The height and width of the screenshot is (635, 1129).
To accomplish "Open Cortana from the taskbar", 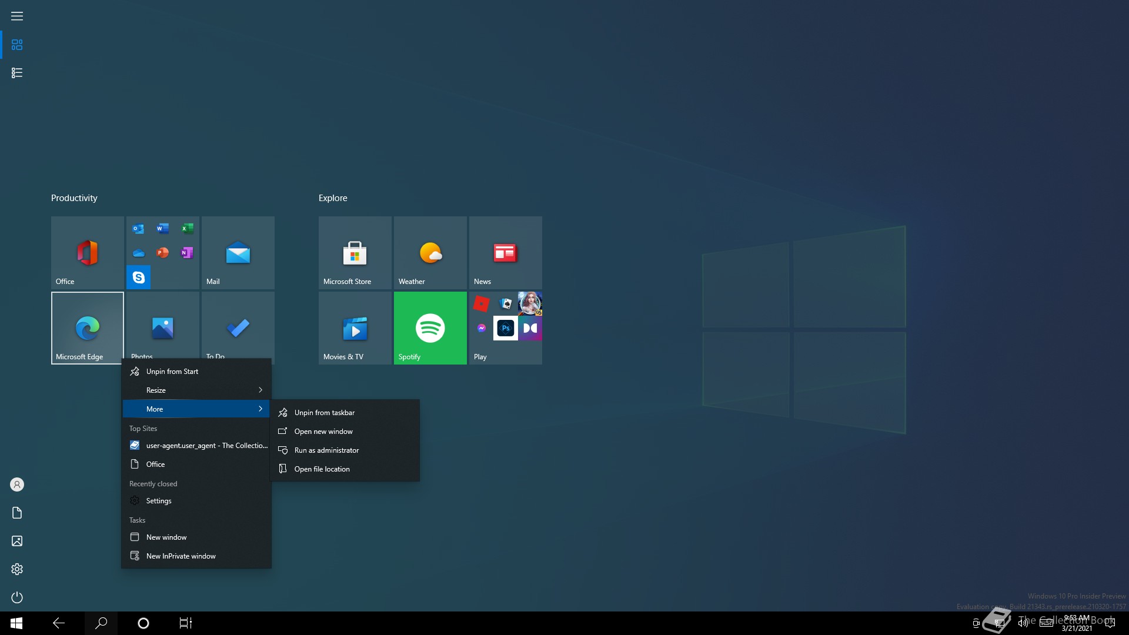I will click(143, 623).
